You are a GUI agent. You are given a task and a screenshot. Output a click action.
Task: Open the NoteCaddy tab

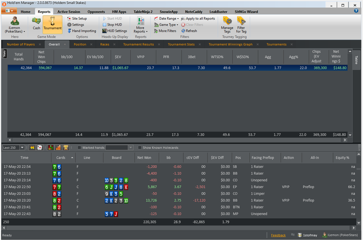click(x=193, y=11)
